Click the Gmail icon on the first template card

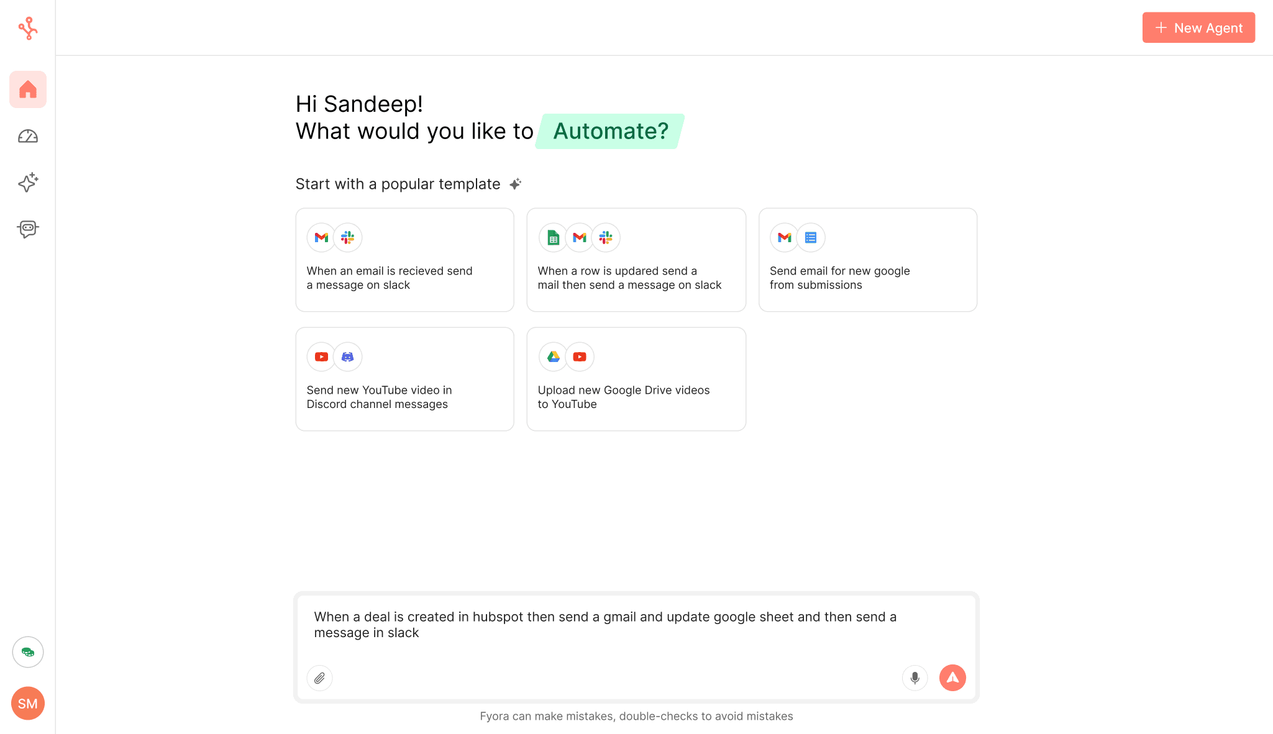click(x=321, y=237)
